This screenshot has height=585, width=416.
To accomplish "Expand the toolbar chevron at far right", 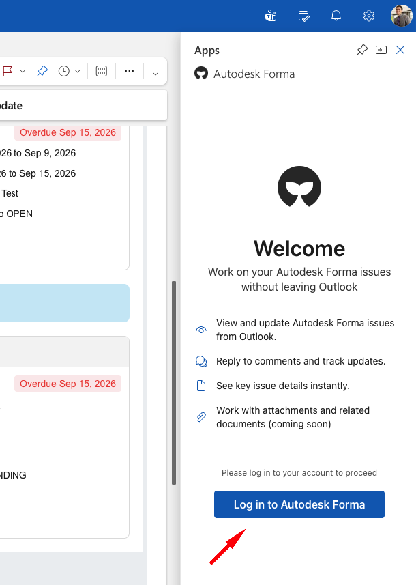I will 155,74.
